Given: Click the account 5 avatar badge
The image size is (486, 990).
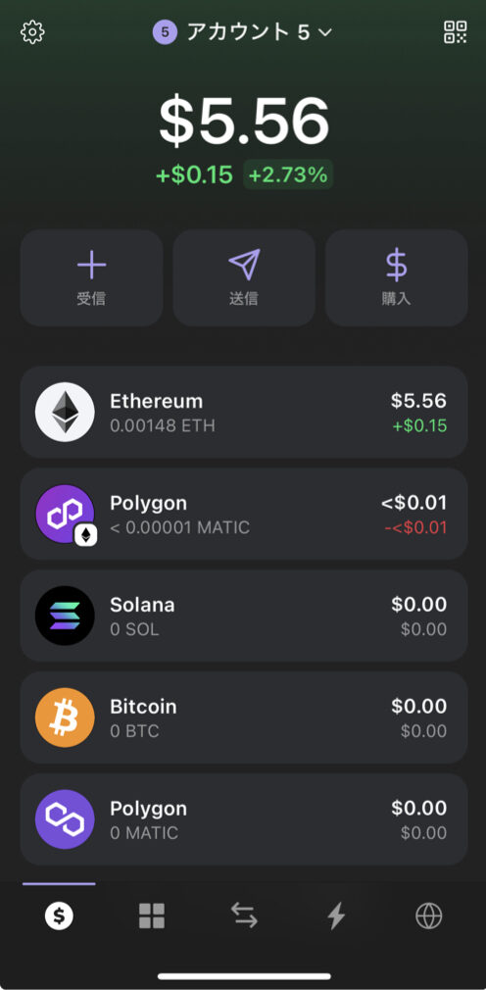Looking at the screenshot, I should [165, 32].
